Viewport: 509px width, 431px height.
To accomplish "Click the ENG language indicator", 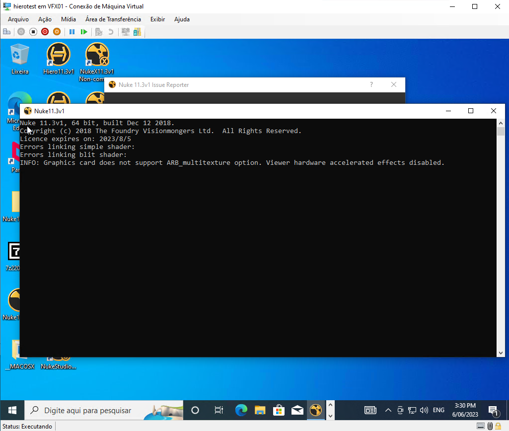I will pos(438,410).
